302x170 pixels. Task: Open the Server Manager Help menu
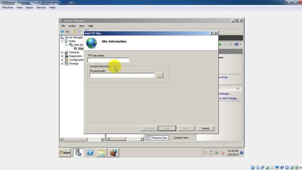click(x=91, y=26)
